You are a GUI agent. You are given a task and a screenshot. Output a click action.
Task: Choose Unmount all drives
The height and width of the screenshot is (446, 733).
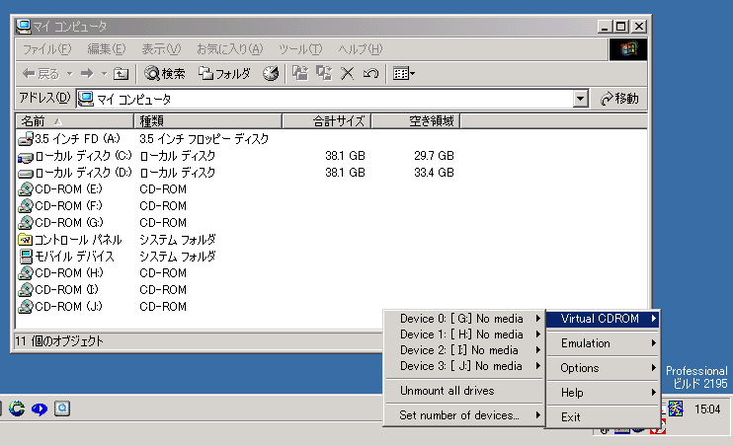point(447,391)
